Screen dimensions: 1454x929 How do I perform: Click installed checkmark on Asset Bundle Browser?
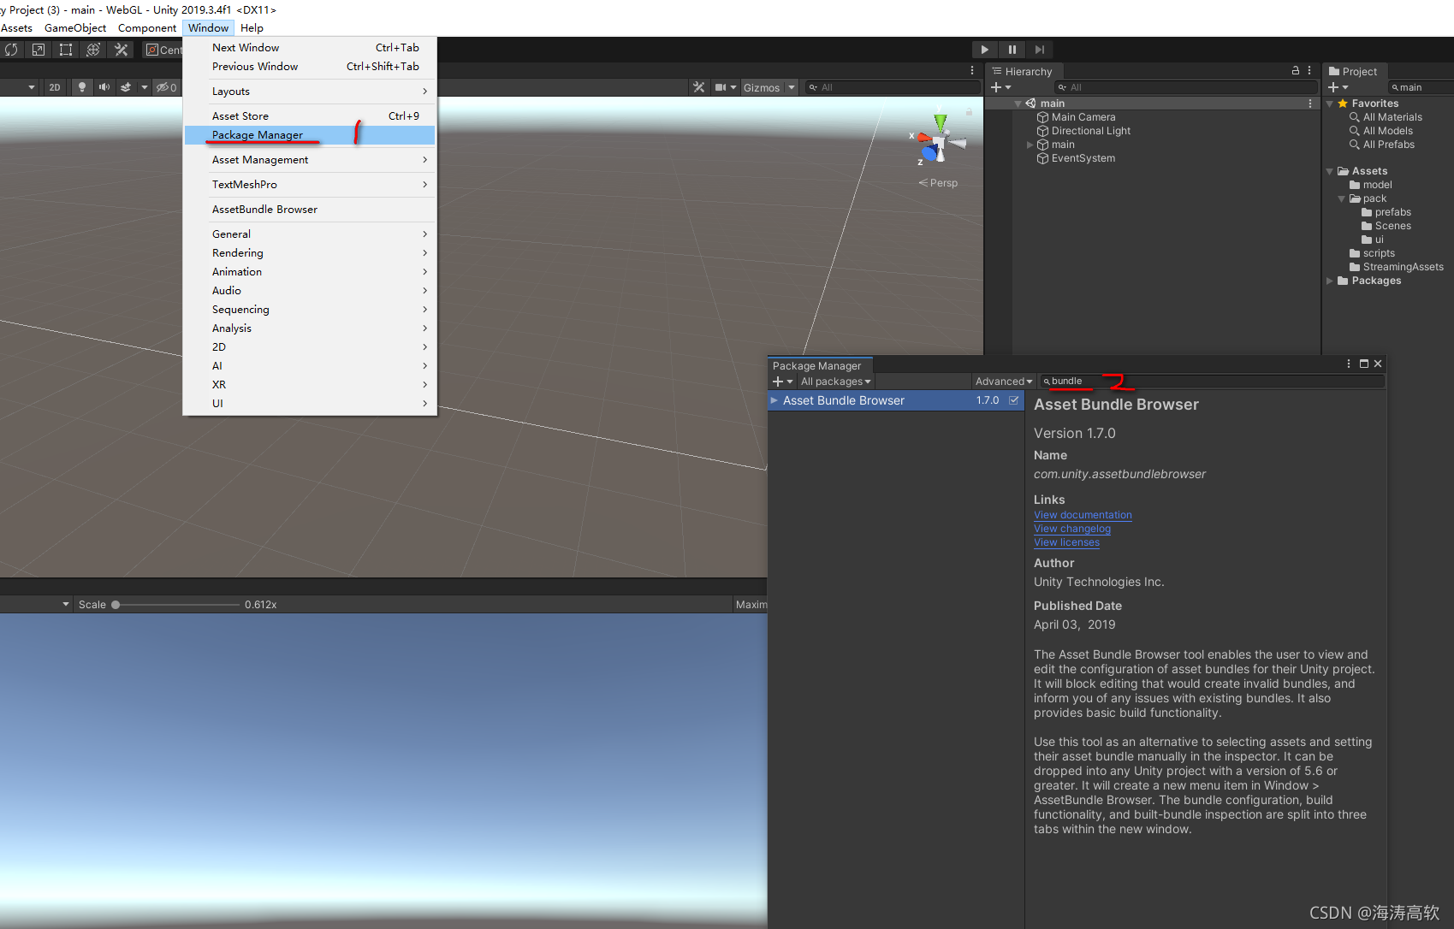click(1014, 400)
